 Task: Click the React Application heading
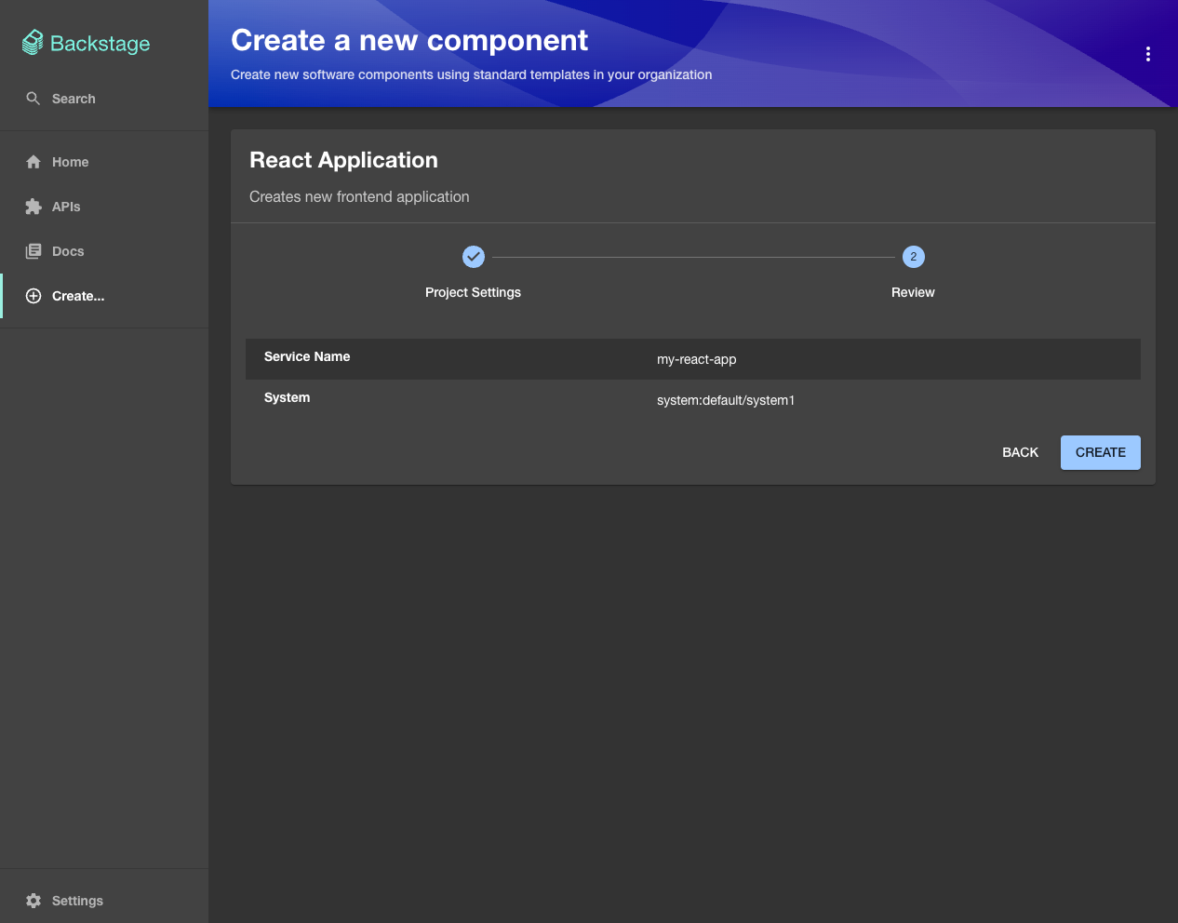(x=343, y=160)
